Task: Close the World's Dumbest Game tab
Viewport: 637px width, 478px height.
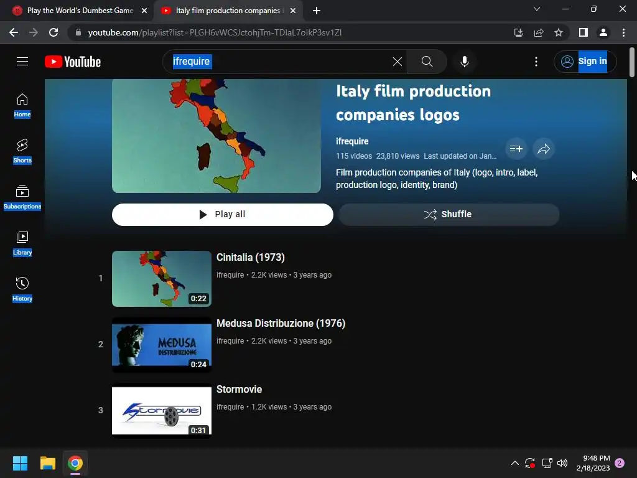Action: [144, 11]
